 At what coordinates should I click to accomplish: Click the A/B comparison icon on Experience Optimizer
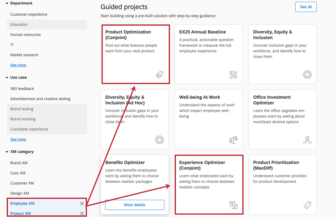[233, 205]
